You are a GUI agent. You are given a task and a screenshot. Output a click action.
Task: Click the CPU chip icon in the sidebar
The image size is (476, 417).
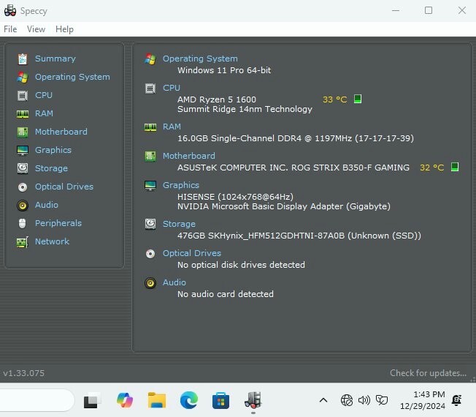tap(23, 96)
